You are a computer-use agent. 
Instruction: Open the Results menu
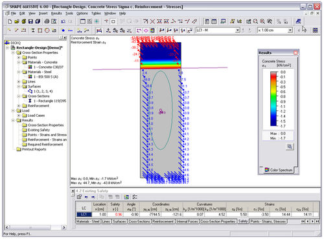point(56,14)
